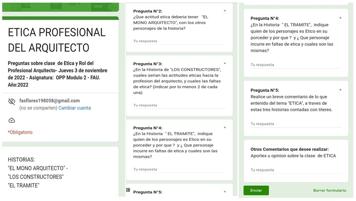Select the Pregunta N°3 Tu respuesta field

pyautogui.click(x=178, y=106)
